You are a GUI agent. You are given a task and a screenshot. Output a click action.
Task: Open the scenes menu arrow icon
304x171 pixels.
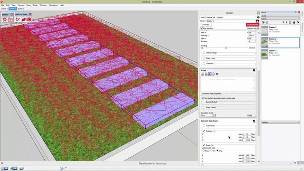298,22
